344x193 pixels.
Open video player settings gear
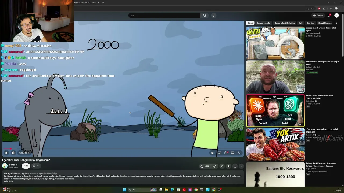click(x=226, y=153)
